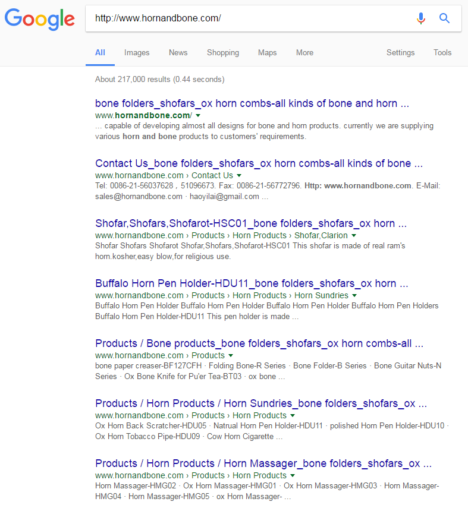The image size is (468, 508).
Task: Open the Shopping tab
Action: [223, 52]
